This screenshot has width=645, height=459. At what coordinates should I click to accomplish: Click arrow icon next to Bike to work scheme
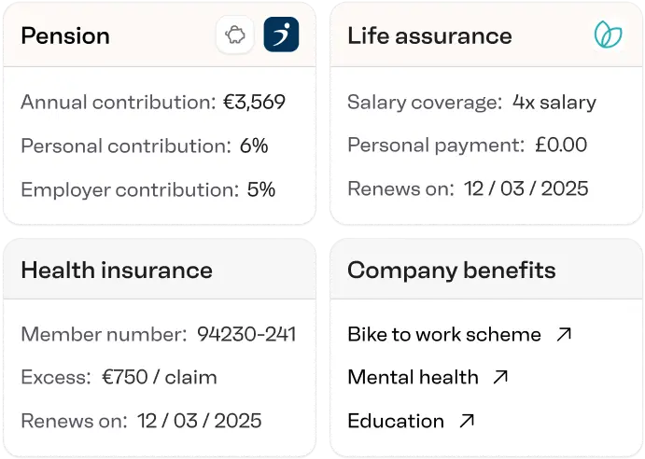(564, 334)
